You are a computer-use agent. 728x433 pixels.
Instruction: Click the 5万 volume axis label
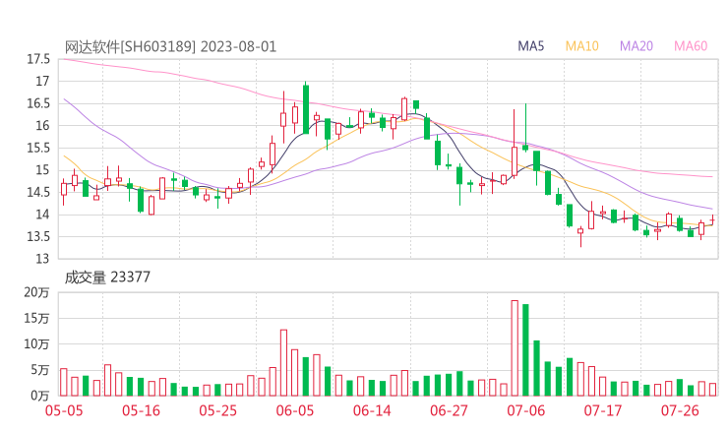[40, 370]
